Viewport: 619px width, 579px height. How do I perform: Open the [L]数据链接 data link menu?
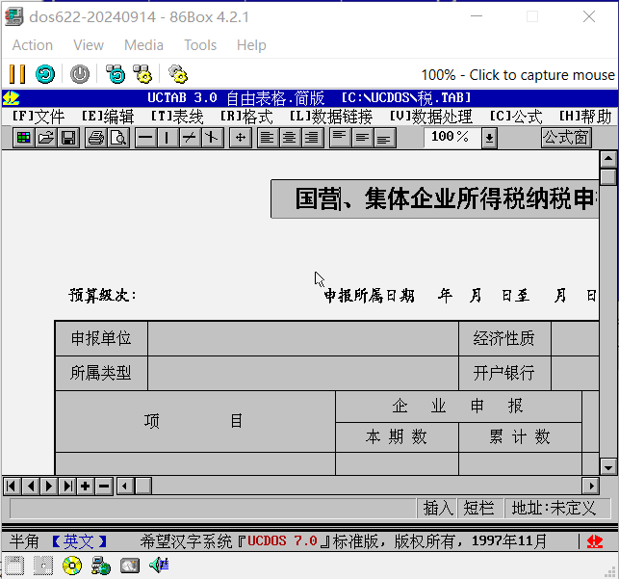pyautogui.click(x=330, y=117)
